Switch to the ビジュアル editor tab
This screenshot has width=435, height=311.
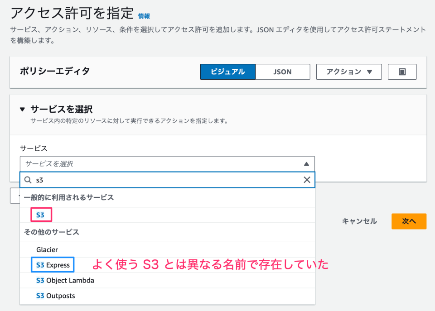(228, 72)
